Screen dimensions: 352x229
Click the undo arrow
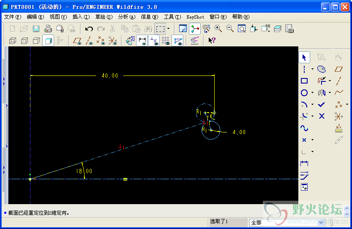point(89,29)
